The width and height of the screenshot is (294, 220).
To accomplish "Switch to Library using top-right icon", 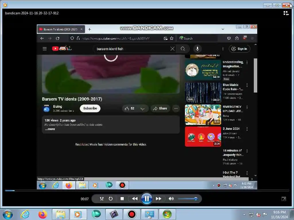I will click(x=286, y=13).
